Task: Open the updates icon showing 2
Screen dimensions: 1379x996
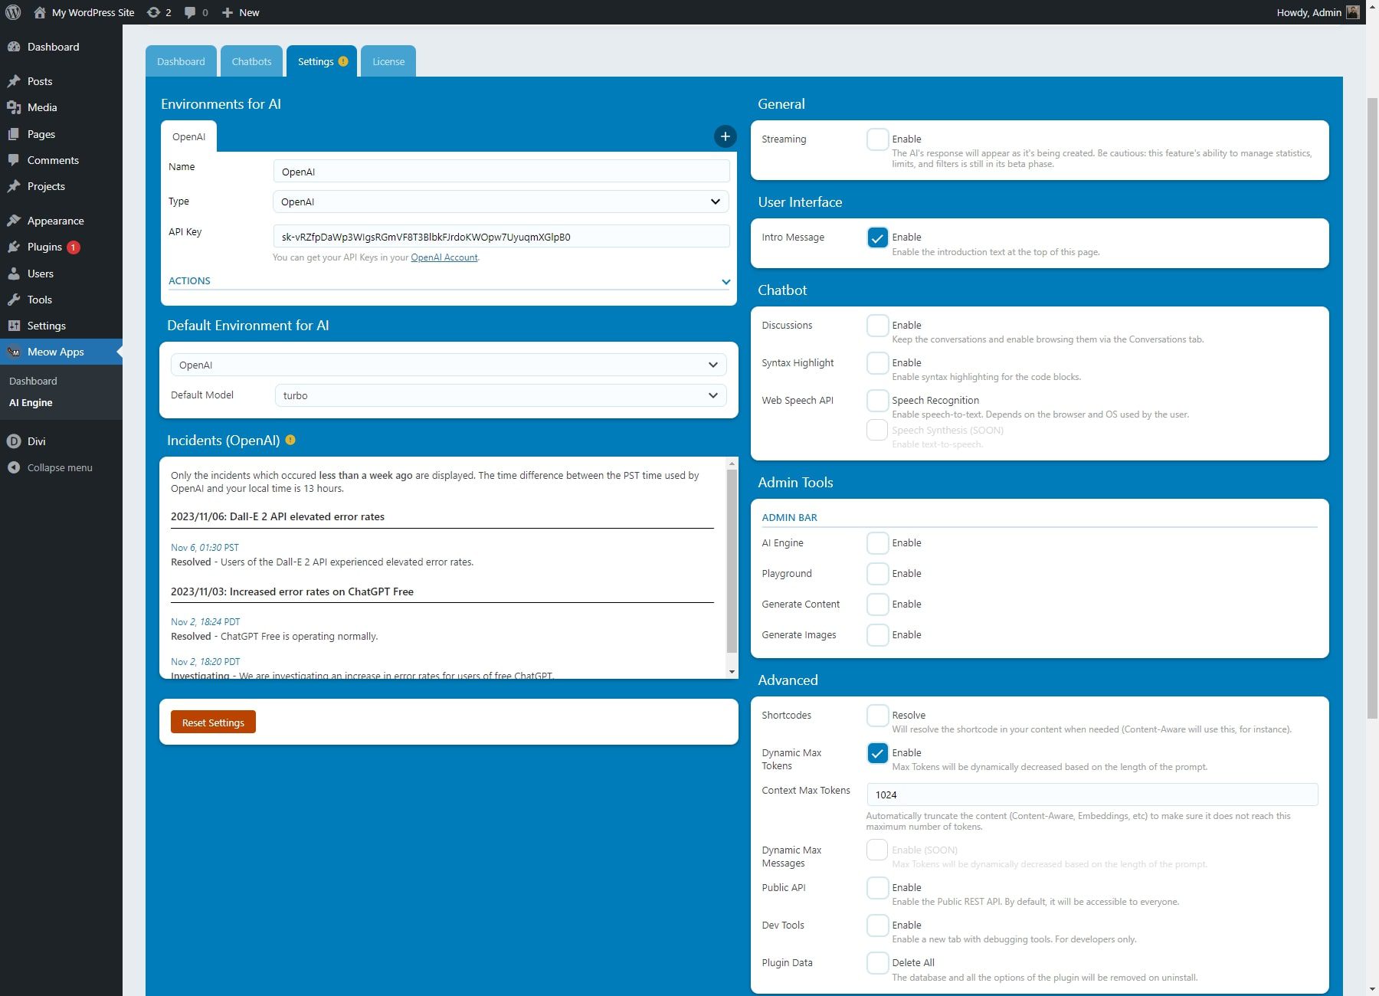Action: coord(153,12)
